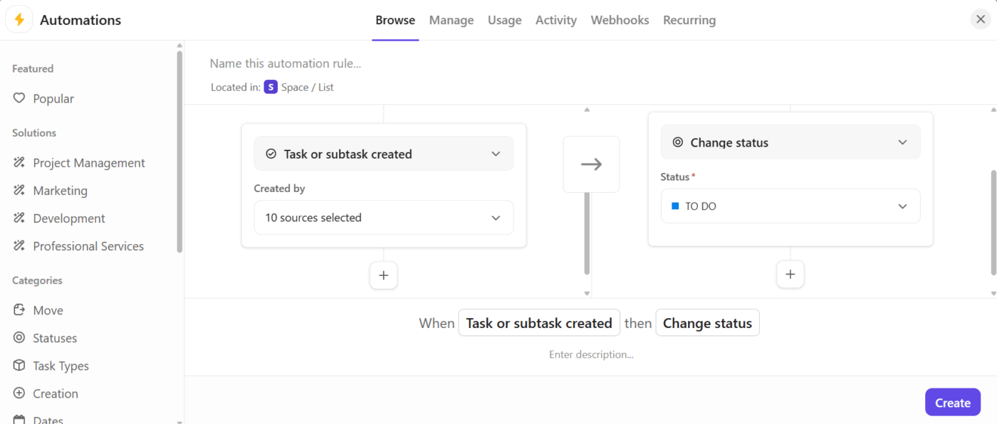
Task: Click the Creation plus-circle icon
Action: tap(19, 393)
